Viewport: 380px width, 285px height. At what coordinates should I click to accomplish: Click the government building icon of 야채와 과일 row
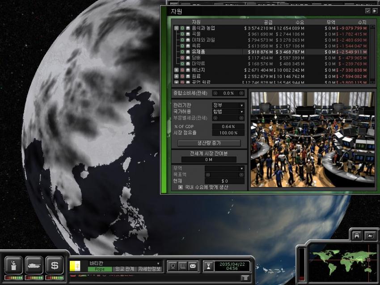(x=188, y=40)
